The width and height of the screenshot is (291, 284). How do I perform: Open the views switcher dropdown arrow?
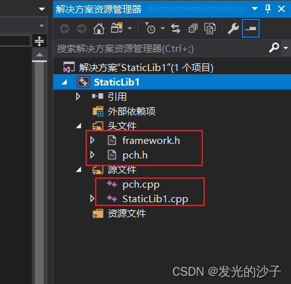[x=130, y=28]
